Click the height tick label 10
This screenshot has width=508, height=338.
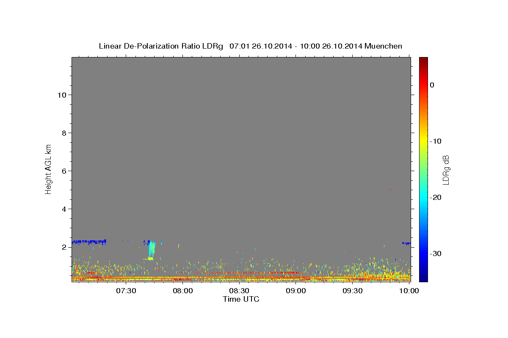click(x=62, y=95)
